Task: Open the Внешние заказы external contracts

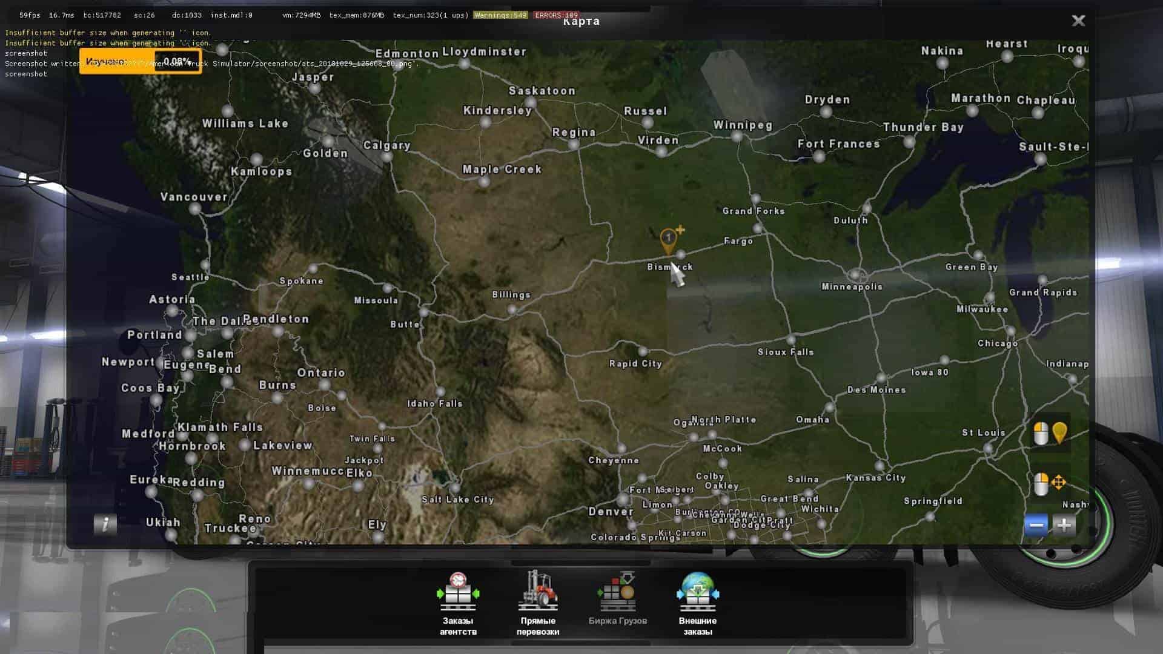Action: [698, 603]
